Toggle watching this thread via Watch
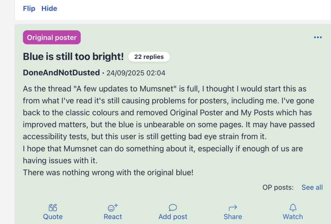This screenshot has width=331, height=224. [293, 212]
